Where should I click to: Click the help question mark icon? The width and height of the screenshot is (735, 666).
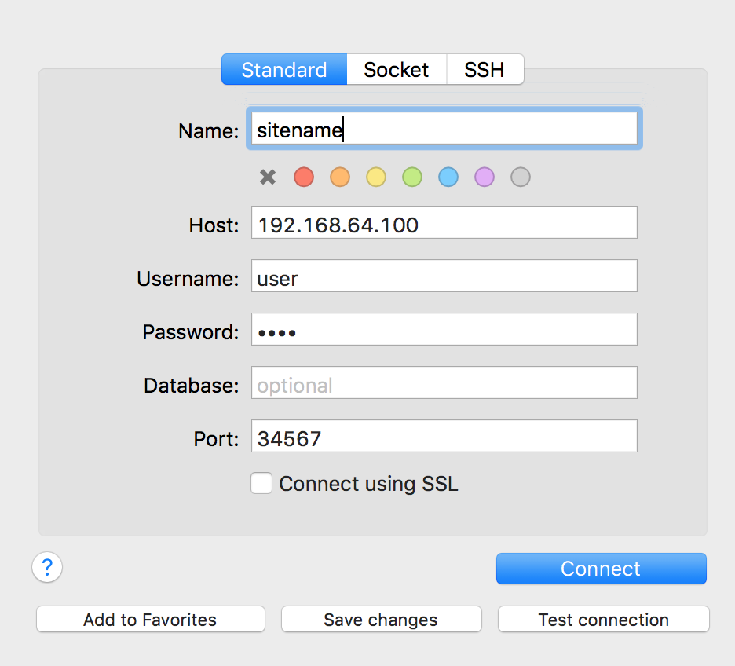(47, 566)
